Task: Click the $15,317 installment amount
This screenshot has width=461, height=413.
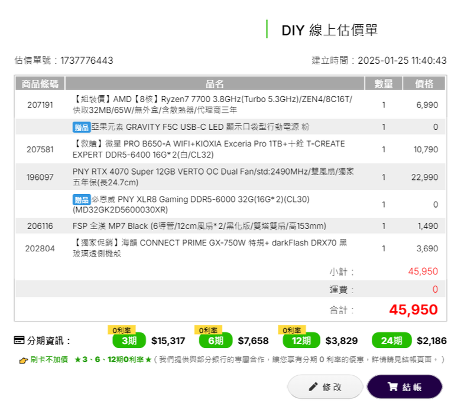Action: (168, 341)
